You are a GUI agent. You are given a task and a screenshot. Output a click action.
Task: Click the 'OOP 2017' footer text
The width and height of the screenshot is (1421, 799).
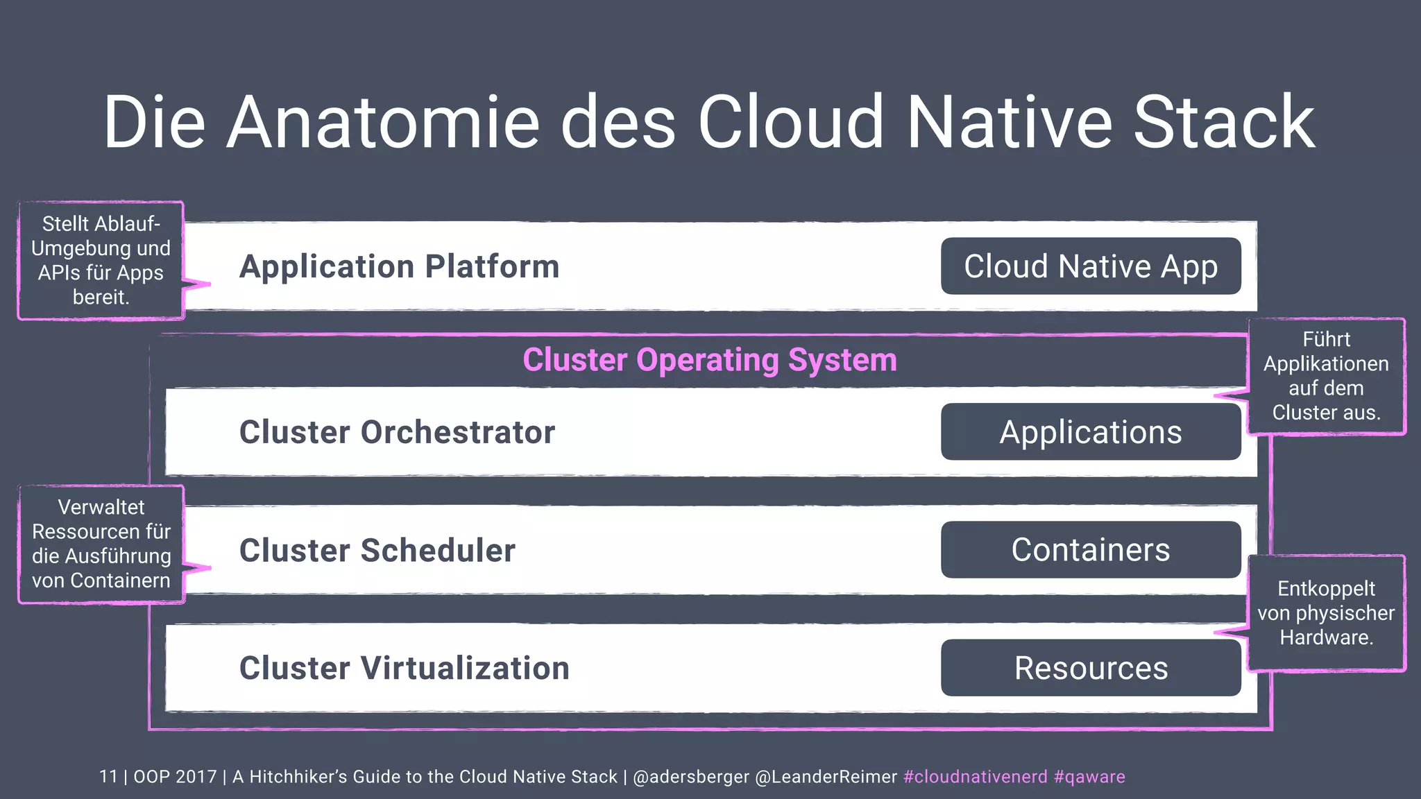point(176,777)
